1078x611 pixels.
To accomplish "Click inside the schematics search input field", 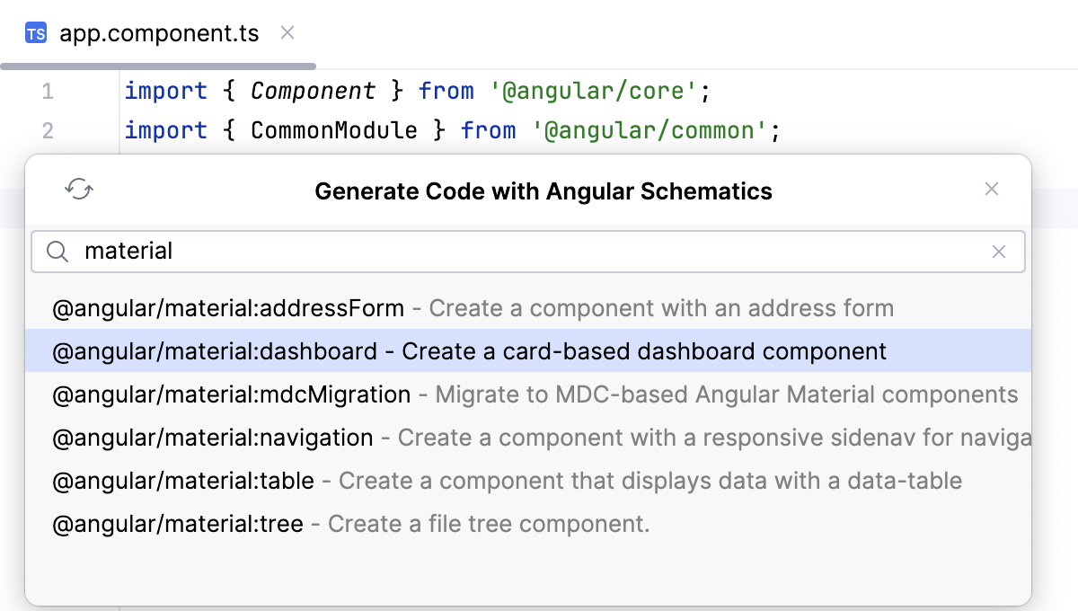I will pyautogui.click(x=449, y=252).
